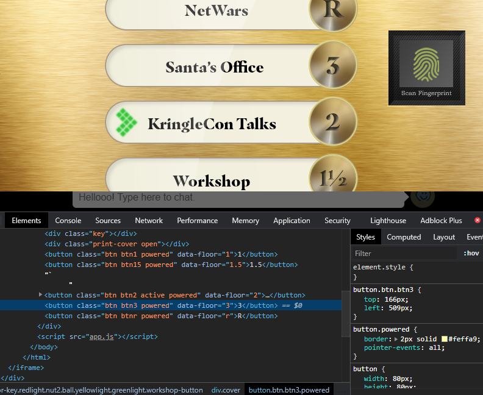Switch to the Computed pane tab
Viewport: 483px width, 395px height.
click(404, 237)
